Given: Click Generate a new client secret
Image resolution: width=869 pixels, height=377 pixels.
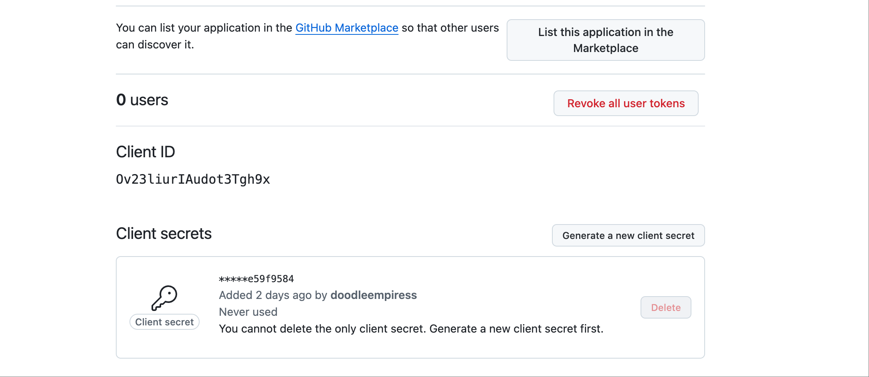Looking at the screenshot, I should tap(628, 236).
